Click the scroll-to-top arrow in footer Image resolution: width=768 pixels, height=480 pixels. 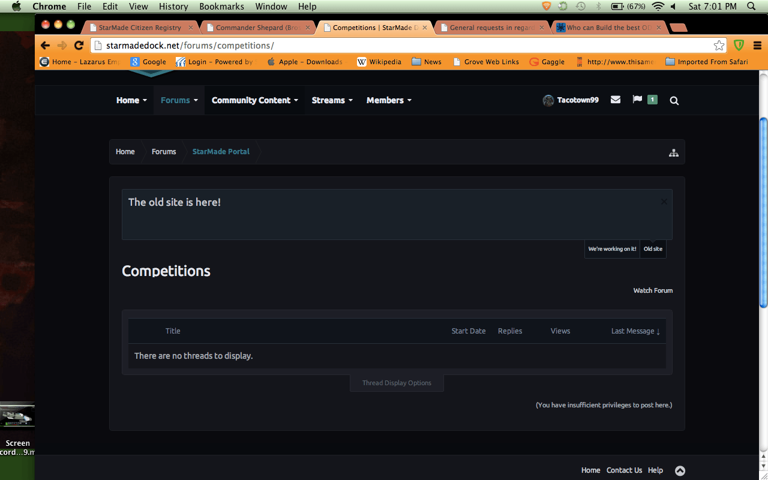click(680, 471)
